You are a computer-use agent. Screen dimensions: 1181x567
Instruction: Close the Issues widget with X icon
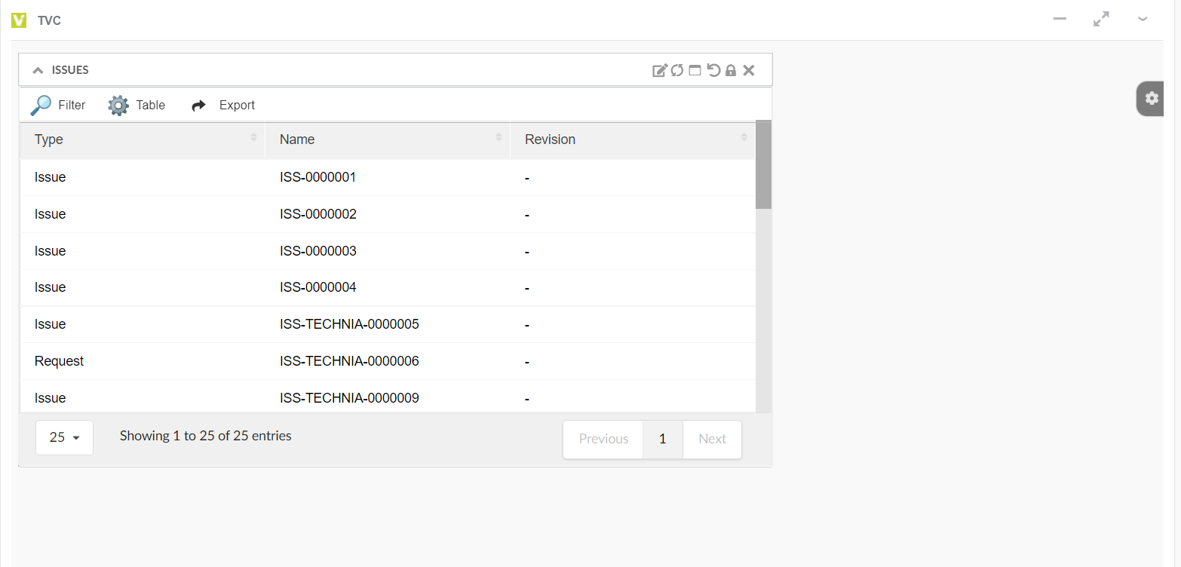(748, 70)
